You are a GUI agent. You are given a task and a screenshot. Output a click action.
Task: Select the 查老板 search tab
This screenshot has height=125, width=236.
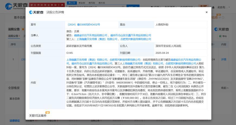tap(82, 3)
